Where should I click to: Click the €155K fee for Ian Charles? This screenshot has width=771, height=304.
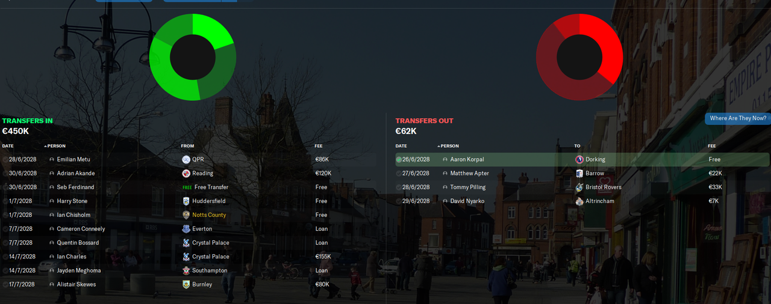click(323, 257)
